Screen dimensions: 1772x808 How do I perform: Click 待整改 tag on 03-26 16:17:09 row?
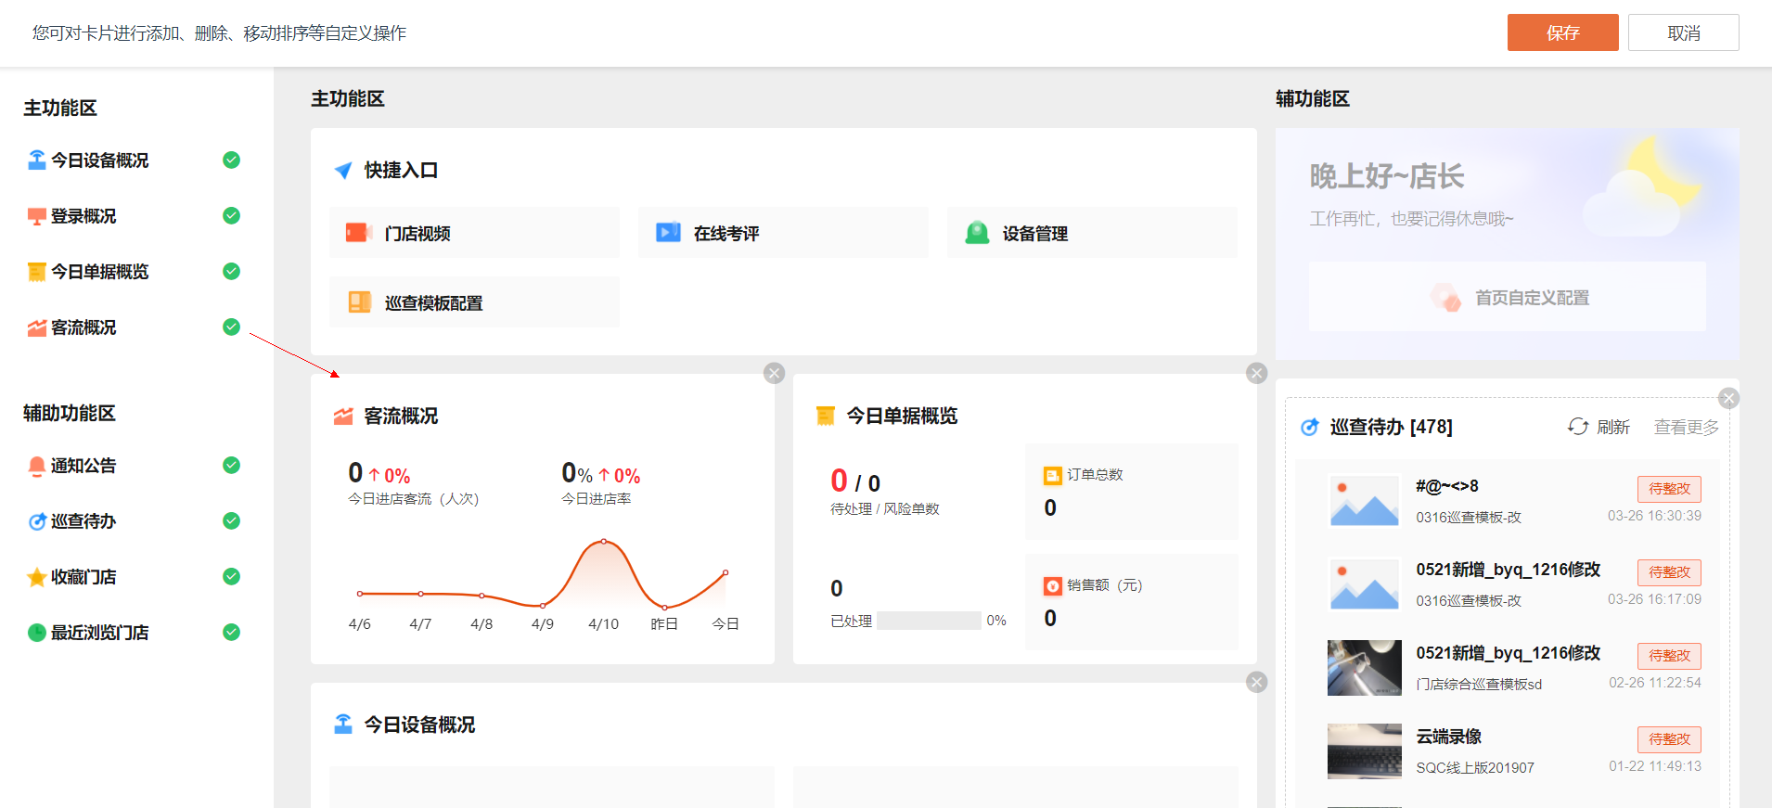1669,572
